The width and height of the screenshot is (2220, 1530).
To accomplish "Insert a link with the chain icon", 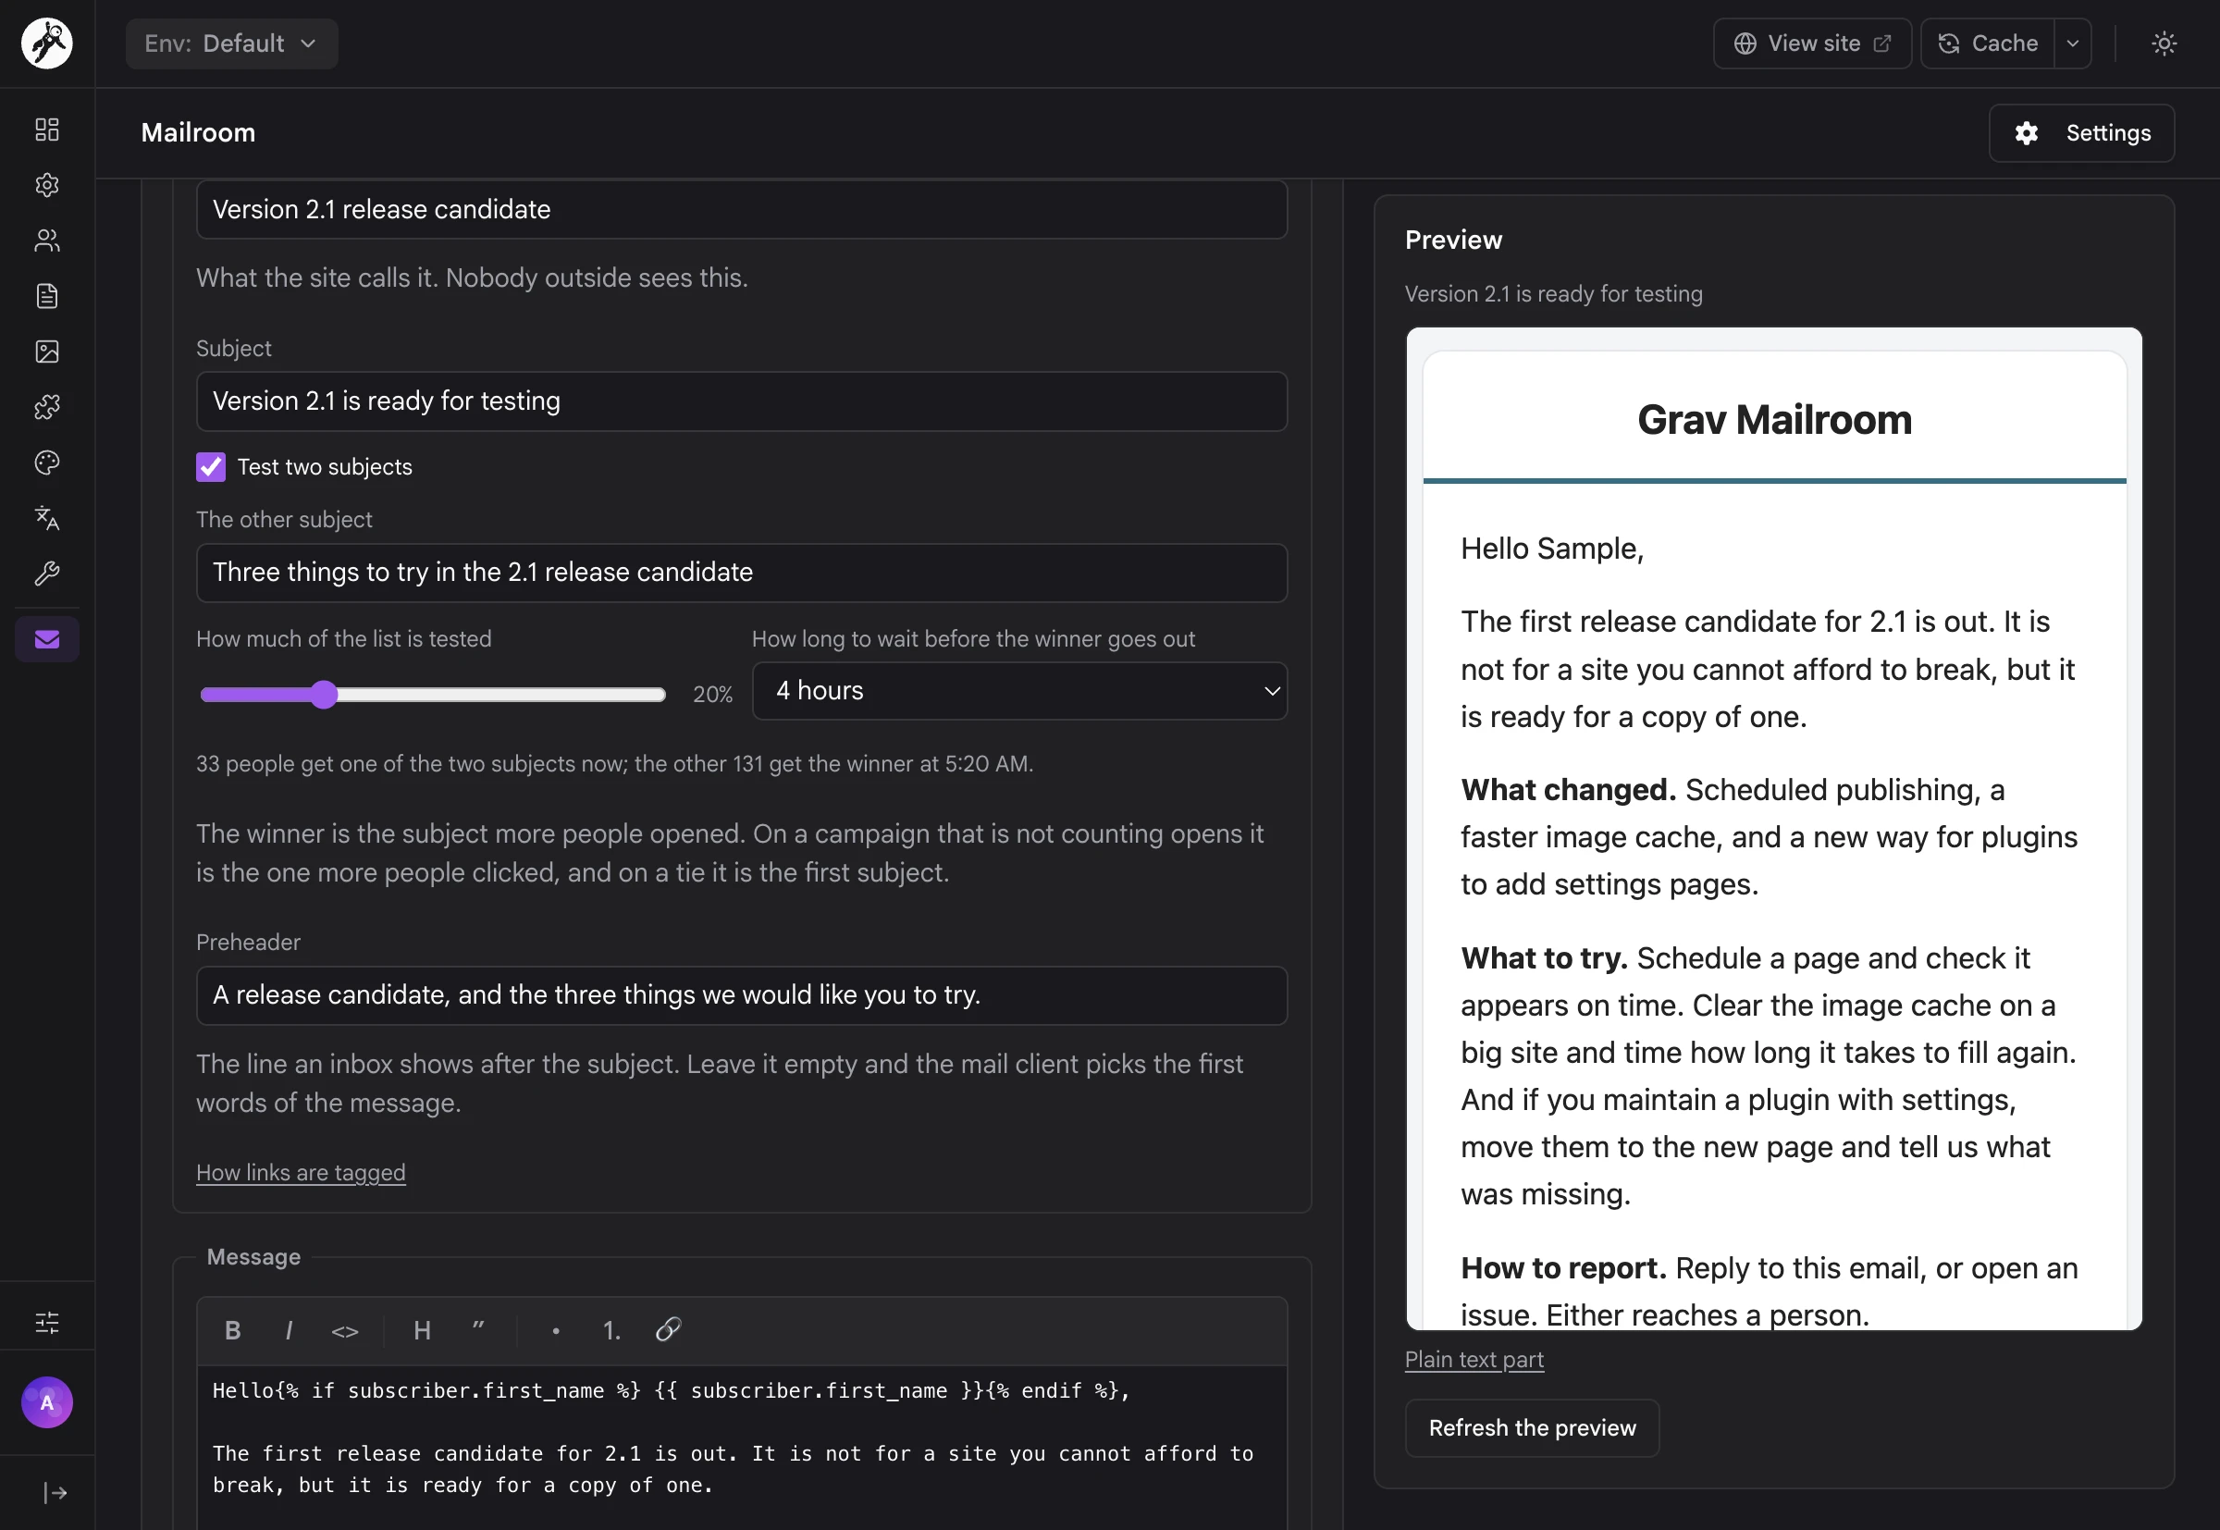I will (x=668, y=1329).
